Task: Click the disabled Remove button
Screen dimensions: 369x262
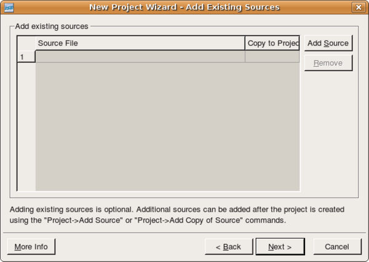Action: click(x=328, y=63)
